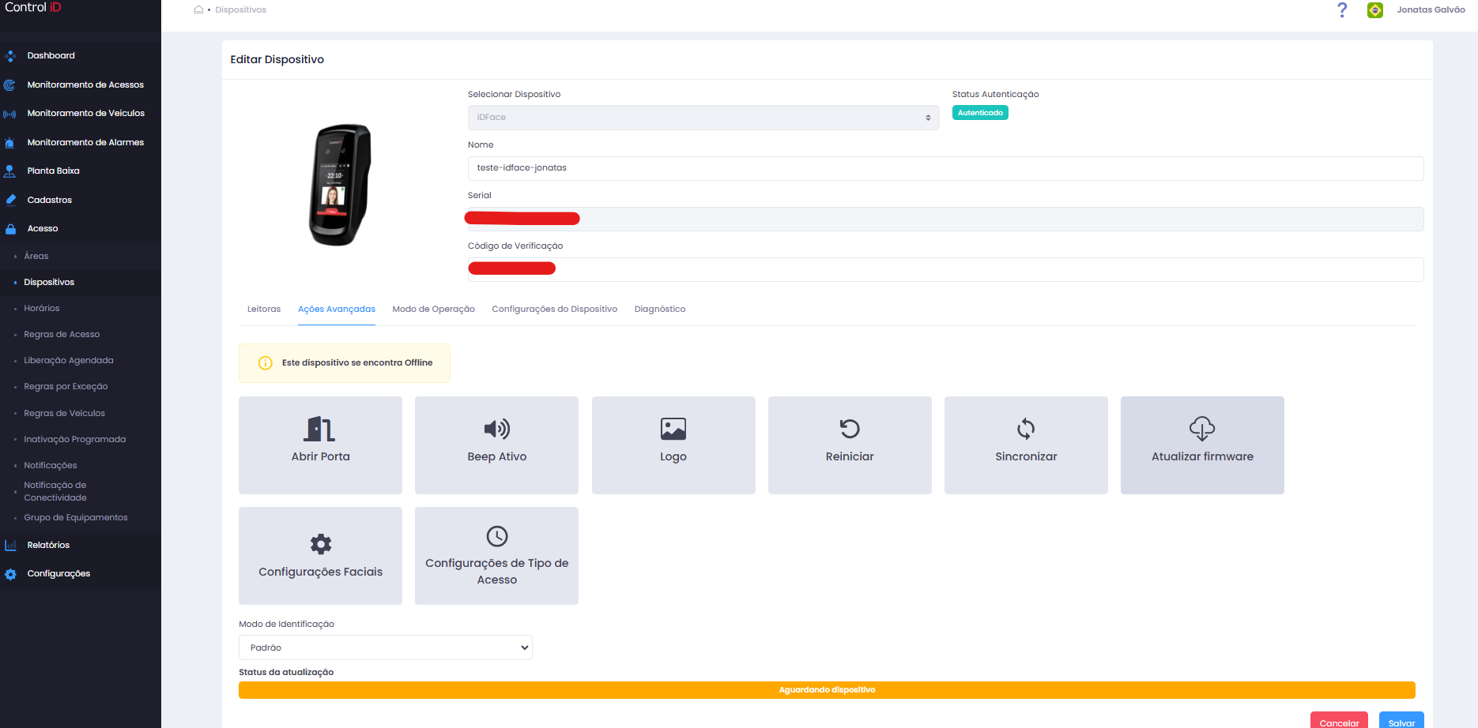1478x728 pixels.
Task: Click the Control iD logo
Action: (32, 7)
